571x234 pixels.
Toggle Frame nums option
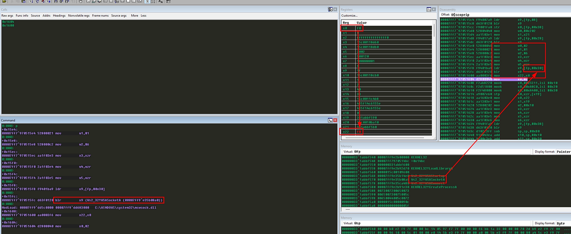point(100,15)
